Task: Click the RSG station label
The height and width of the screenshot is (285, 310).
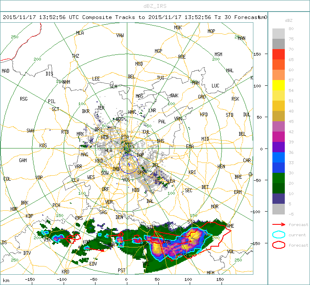Action: pyautogui.click(x=24, y=99)
